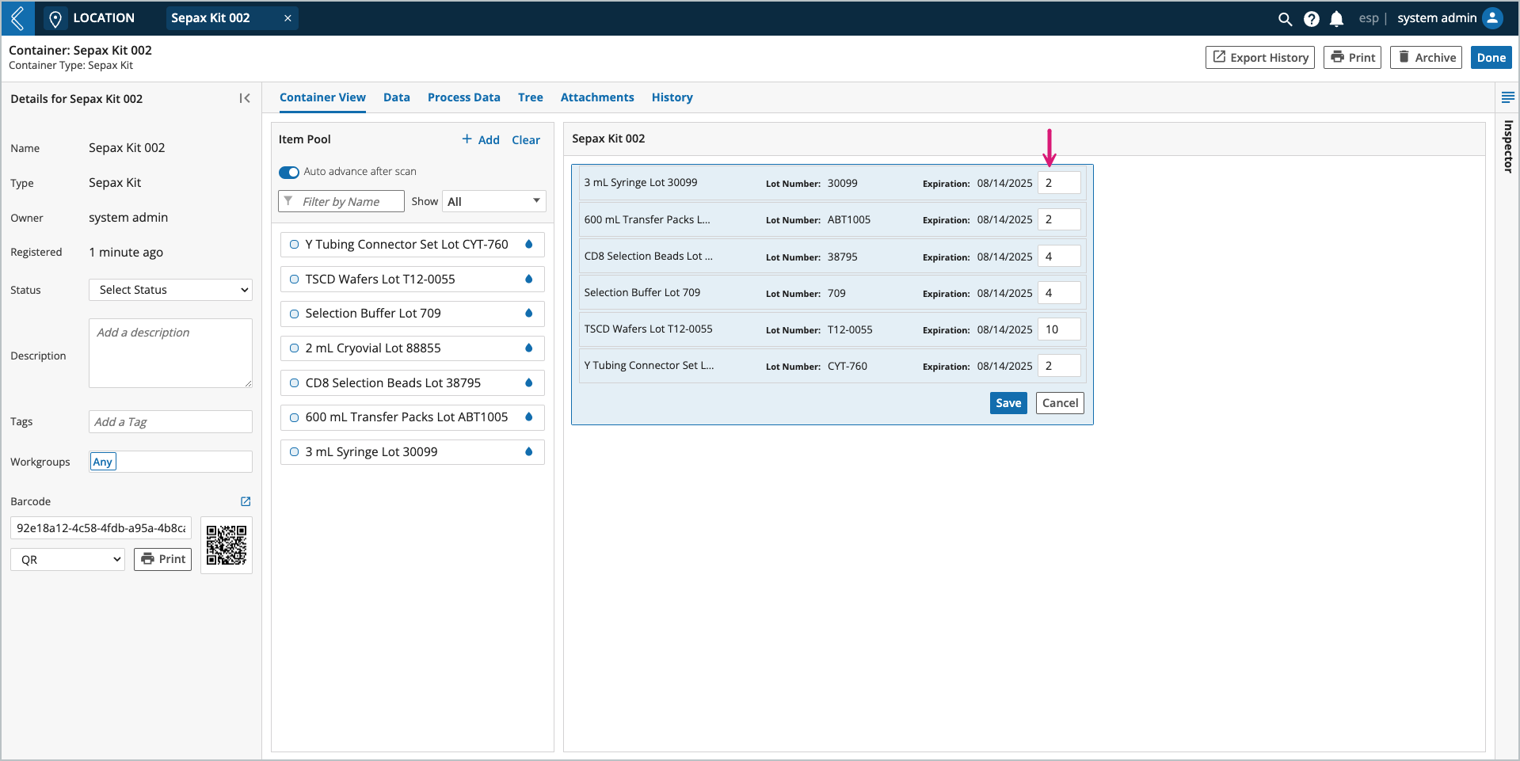1520x761 pixels.
Task: Archive the container
Action: coord(1426,57)
